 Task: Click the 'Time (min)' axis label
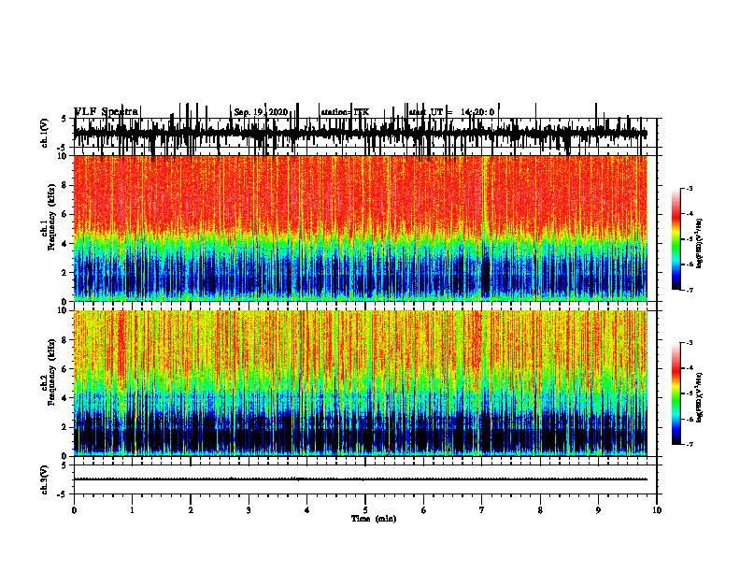click(374, 519)
